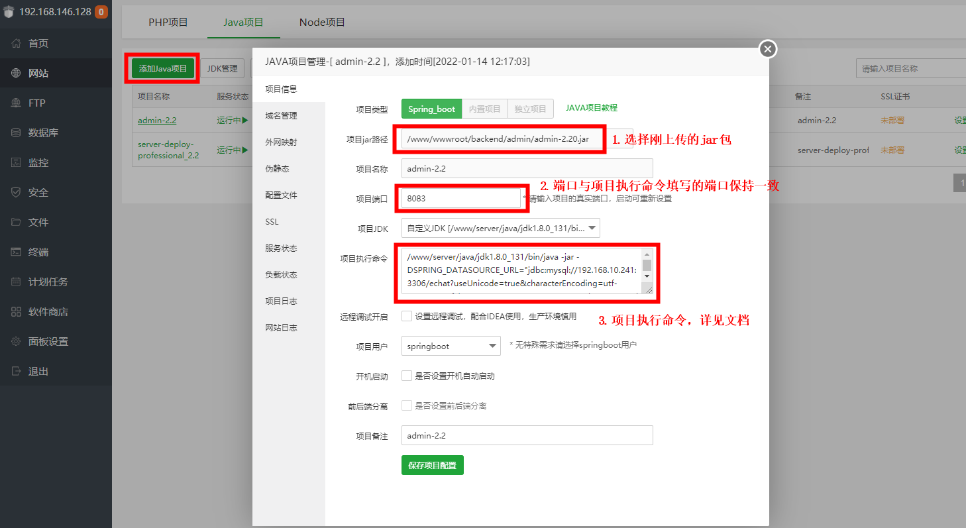
Task: Toggle the start-on-boot checkbox
Action: [407, 376]
